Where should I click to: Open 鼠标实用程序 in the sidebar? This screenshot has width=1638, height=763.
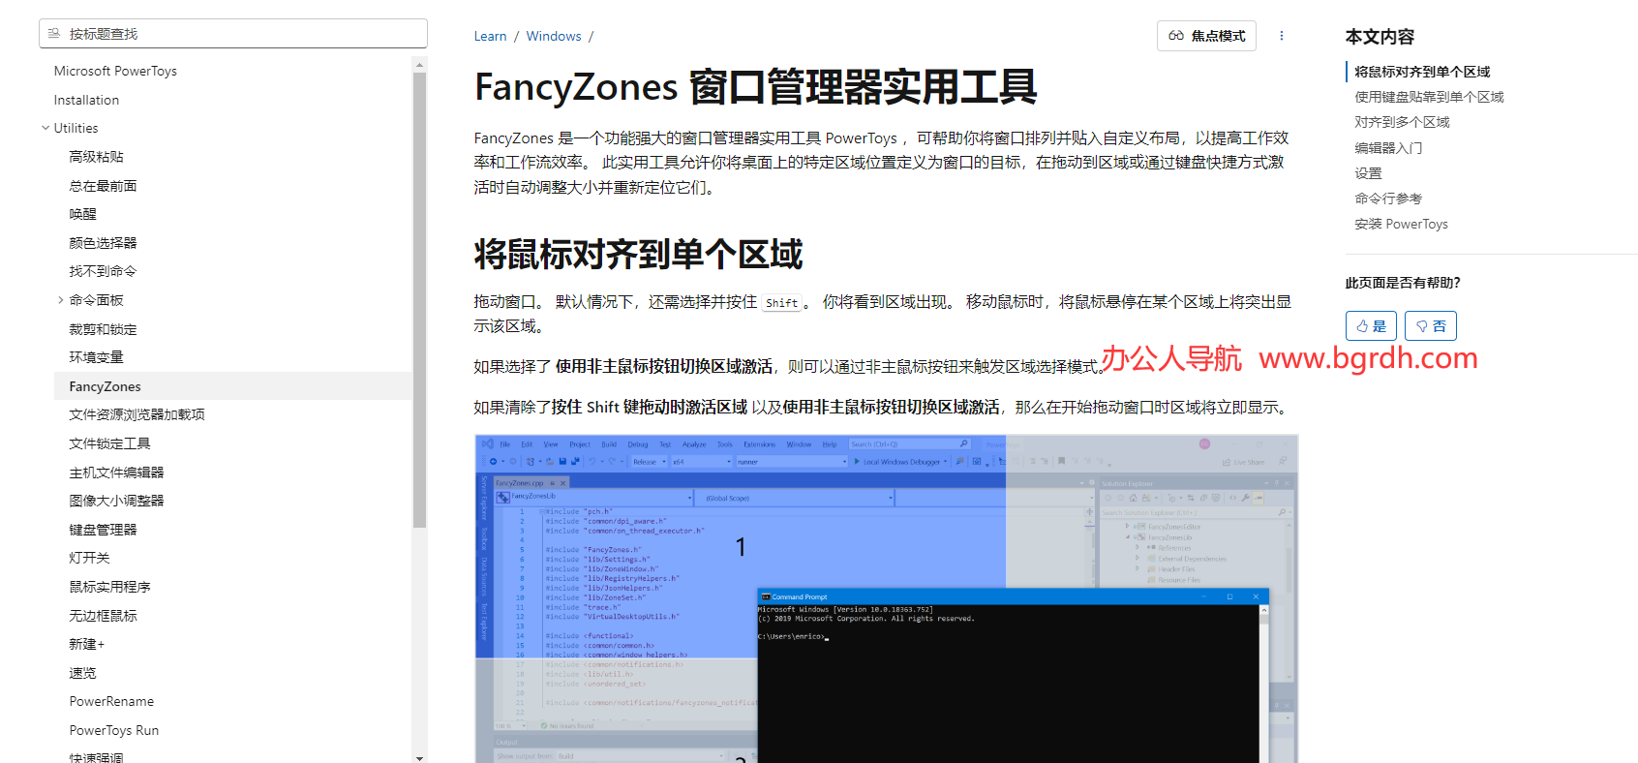(x=109, y=587)
